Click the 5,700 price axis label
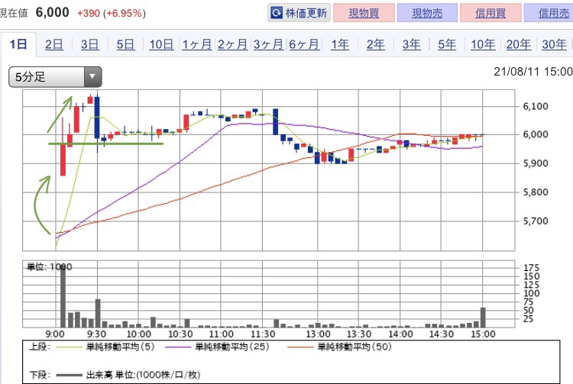 tap(536, 221)
